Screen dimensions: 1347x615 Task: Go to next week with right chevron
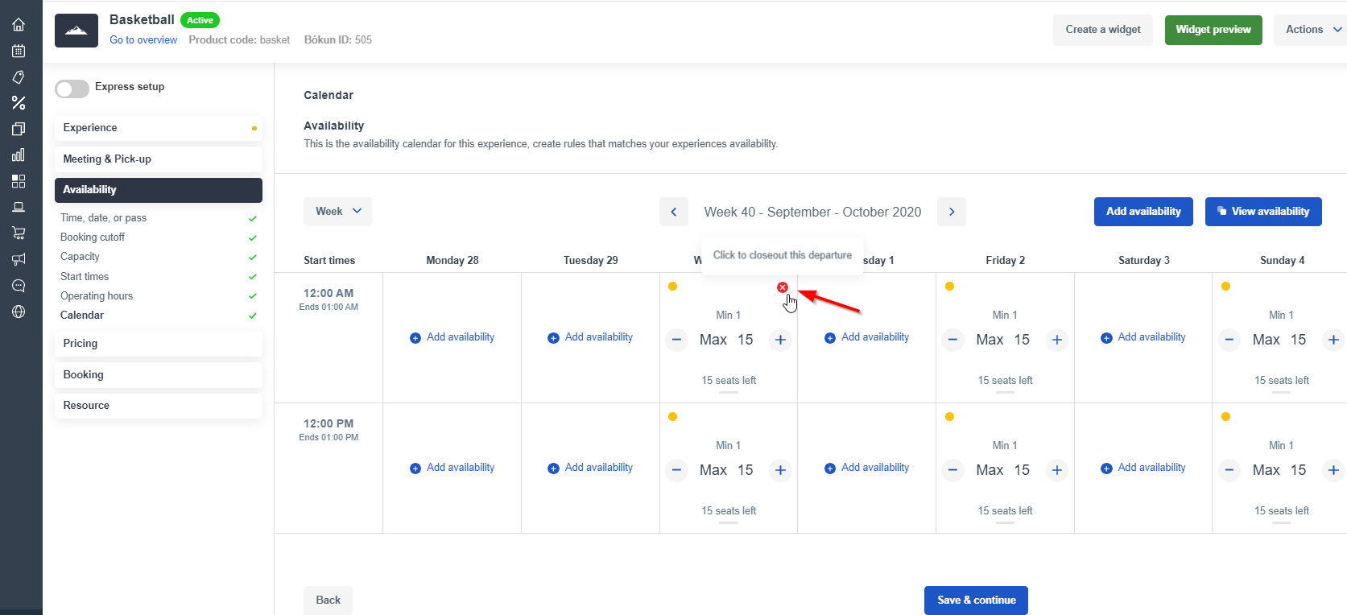coord(952,212)
